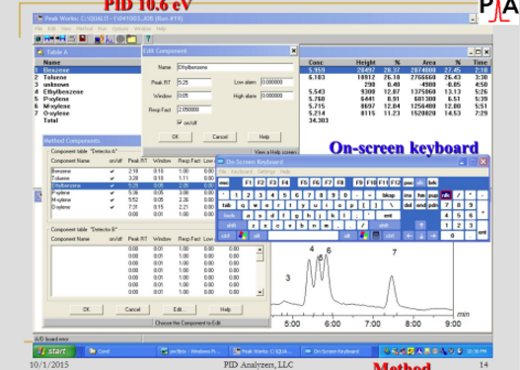
Task: Select the Toluene row in Table A
Action: click(88, 77)
